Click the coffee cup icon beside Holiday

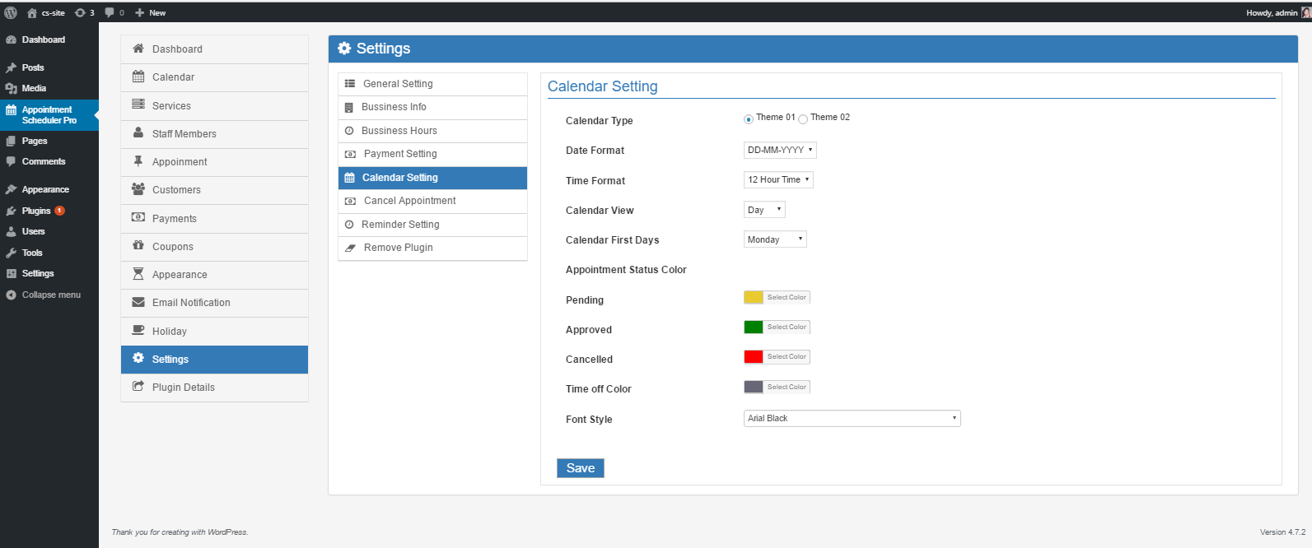(138, 330)
